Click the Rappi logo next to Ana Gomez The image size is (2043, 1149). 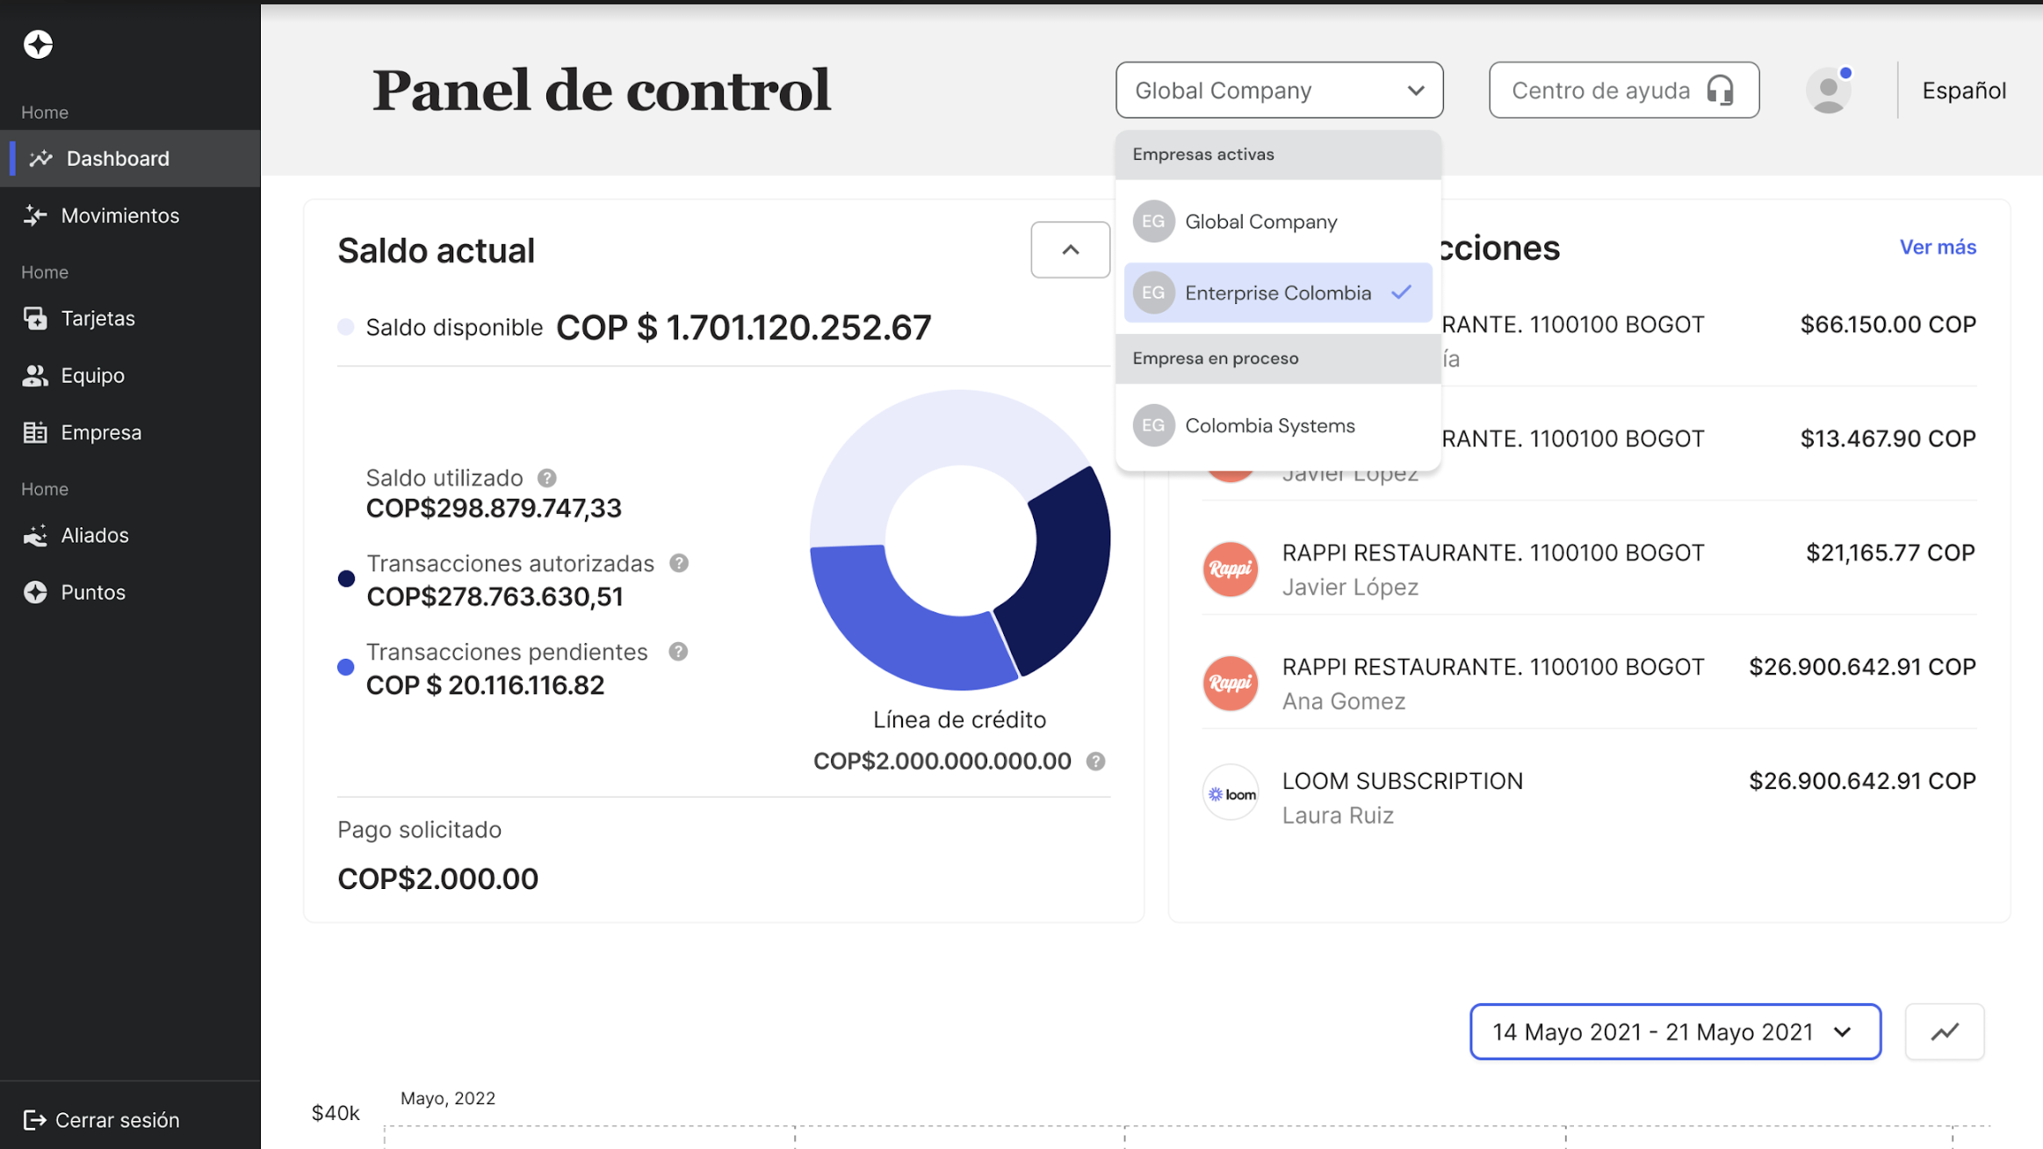pyautogui.click(x=1230, y=683)
